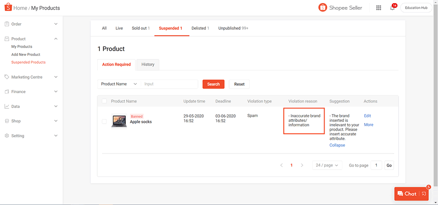Switch to the Delisted tab
This screenshot has height=205, width=438.
click(x=200, y=28)
